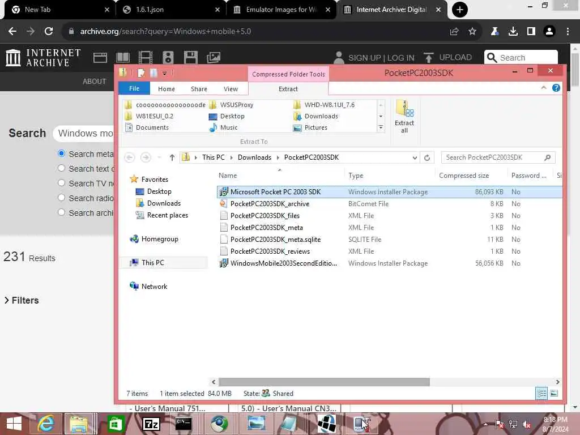Click Internet Archive images icon
The height and width of the screenshot is (435, 580).
tap(214, 58)
